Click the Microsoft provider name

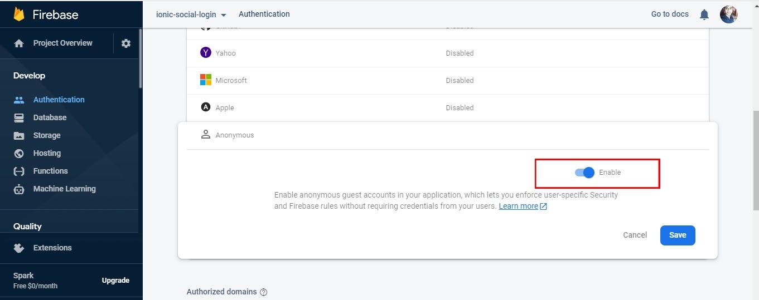(231, 81)
